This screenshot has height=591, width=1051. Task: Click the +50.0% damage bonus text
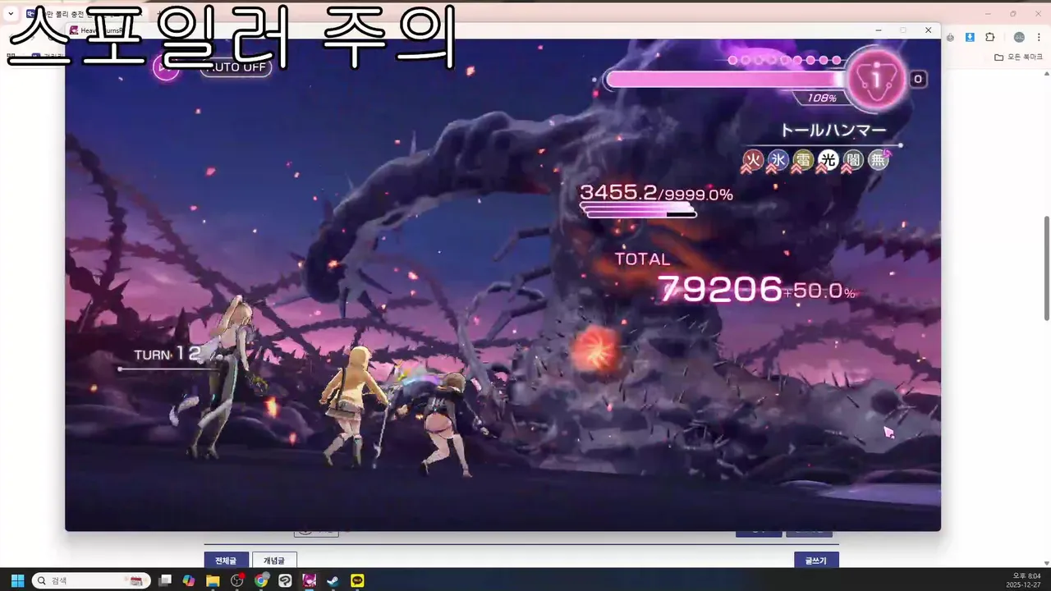coord(819,292)
